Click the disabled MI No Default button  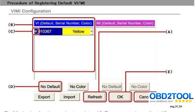(x=112, y=86)
